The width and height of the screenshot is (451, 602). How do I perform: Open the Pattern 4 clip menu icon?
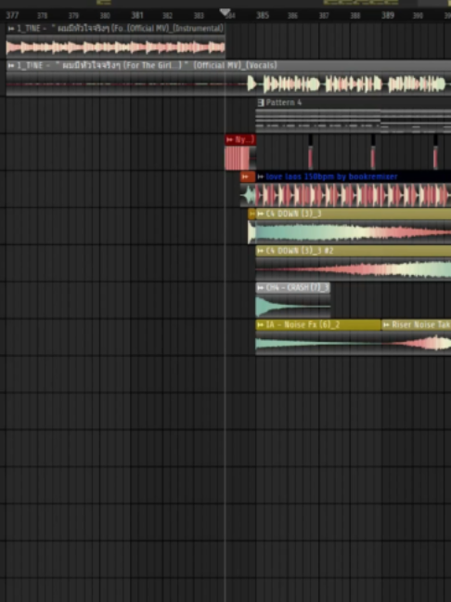pyautogui.click(x=261, y=102)
